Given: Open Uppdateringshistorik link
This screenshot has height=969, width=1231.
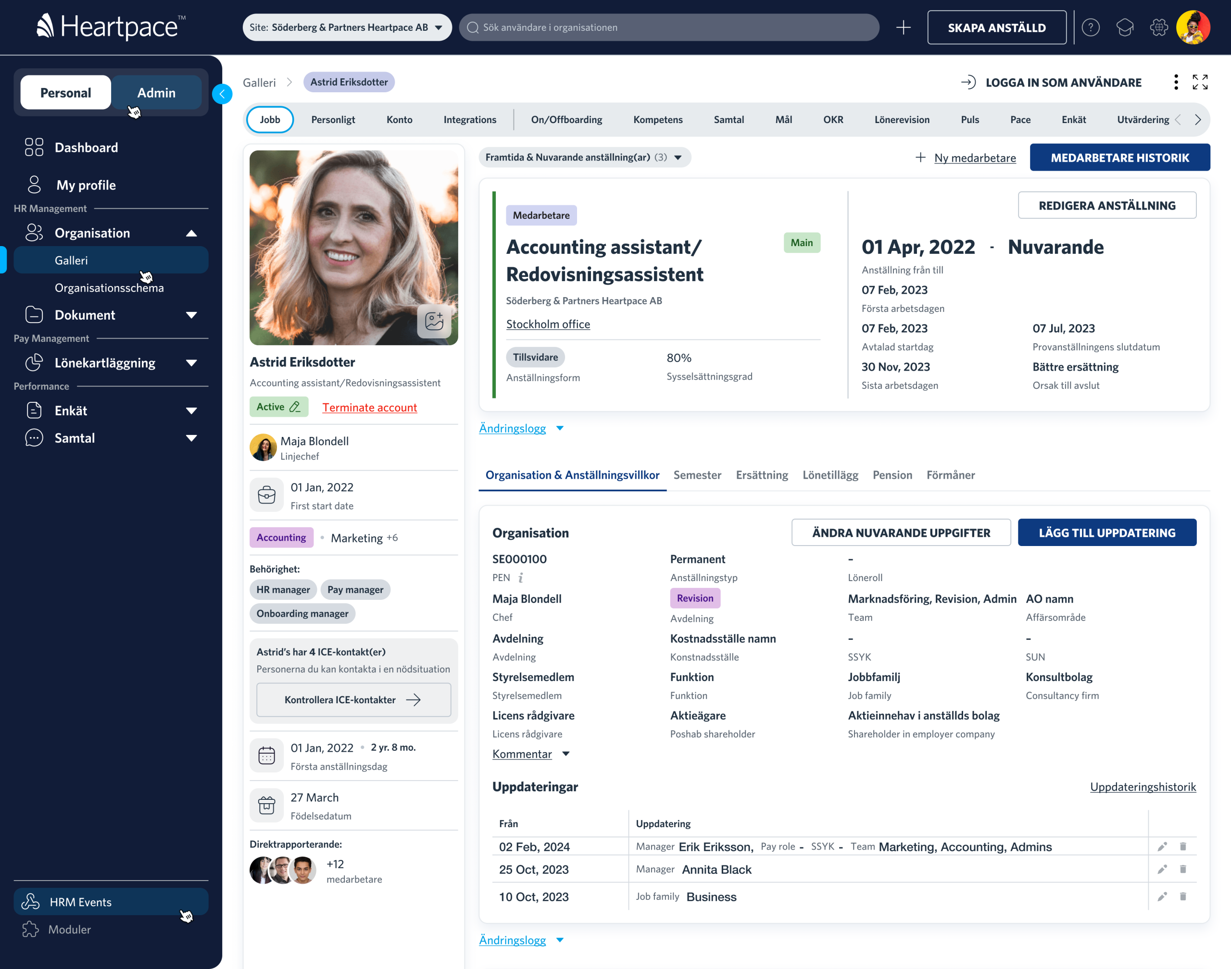Looking at the screenshot, I should coord(1143,786).
